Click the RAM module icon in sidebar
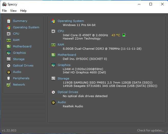Image resolution: width=168 pixels, height=134 pixels. coord(9,40)
